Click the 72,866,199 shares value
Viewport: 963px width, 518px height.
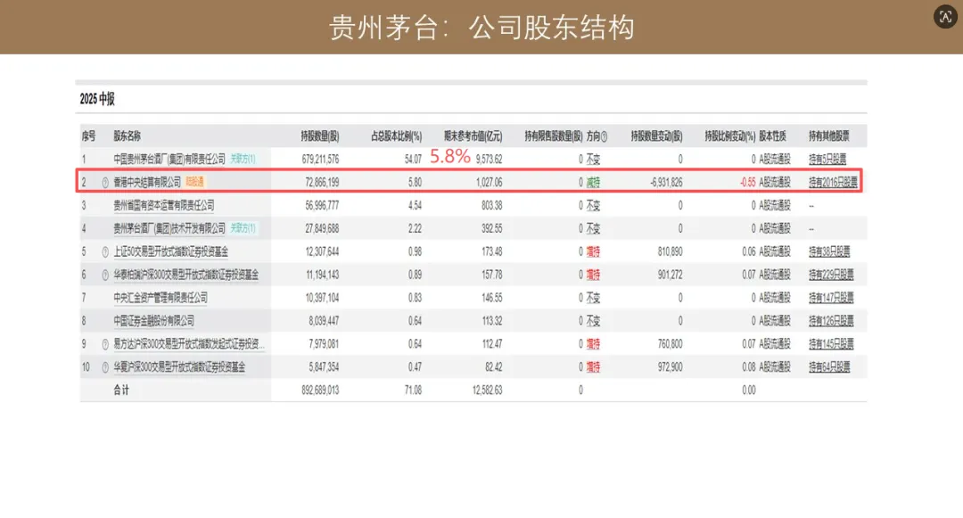(322, 182)
